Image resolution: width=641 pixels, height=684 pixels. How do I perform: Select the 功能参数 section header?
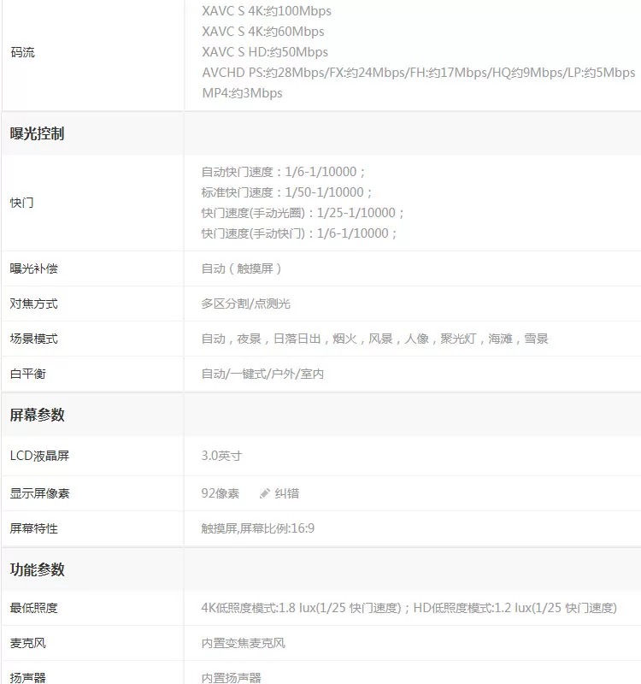37,569
